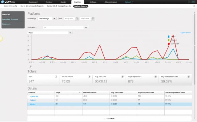Open the start date calendar picker
197x122 pixels.
pyautogui.click(x=77, y=19)
